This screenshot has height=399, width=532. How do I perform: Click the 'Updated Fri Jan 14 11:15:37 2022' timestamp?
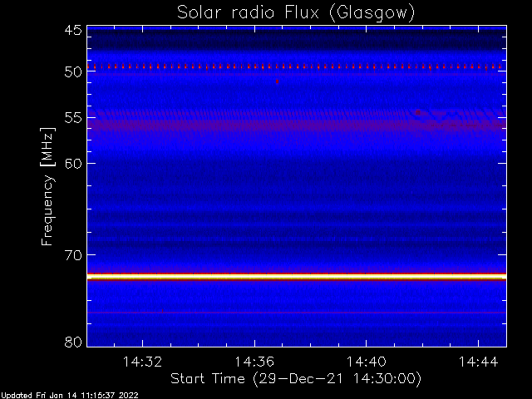click(69, 396)
